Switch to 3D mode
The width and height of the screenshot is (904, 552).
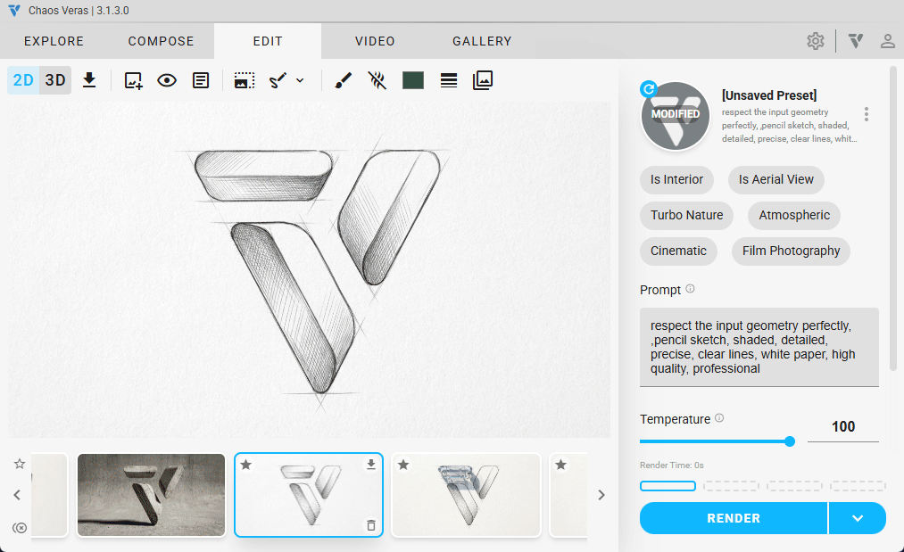(55, 80)
